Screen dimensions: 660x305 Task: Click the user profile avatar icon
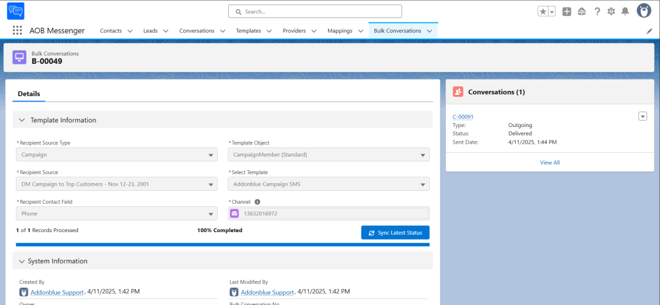pyautogui.click(x=643, y=11)
